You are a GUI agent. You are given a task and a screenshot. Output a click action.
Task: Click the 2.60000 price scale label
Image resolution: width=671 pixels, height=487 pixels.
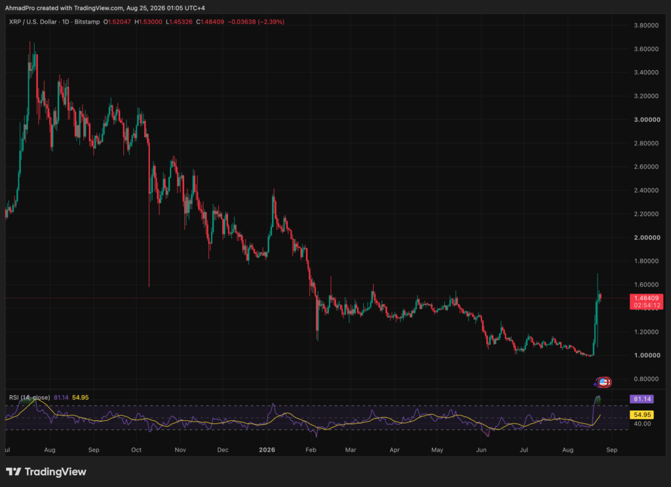(646, 166)
